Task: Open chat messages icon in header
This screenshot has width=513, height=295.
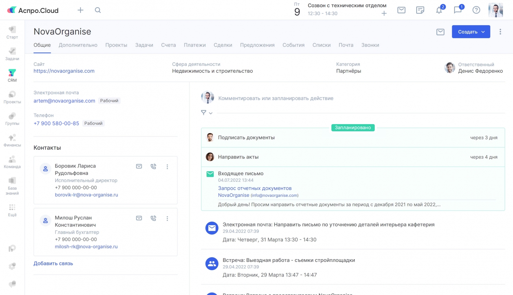Action: point(458,10)
